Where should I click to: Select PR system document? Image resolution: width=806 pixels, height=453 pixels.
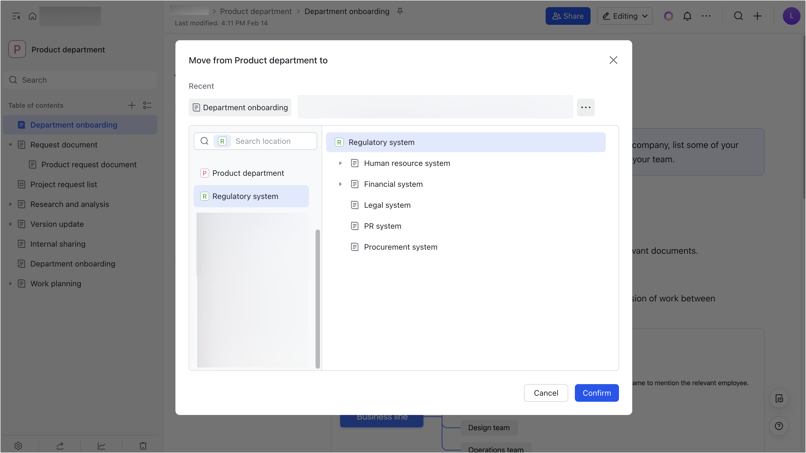tap(382, 226)
